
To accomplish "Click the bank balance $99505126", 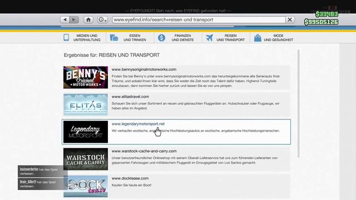I will tap(321, 22).
